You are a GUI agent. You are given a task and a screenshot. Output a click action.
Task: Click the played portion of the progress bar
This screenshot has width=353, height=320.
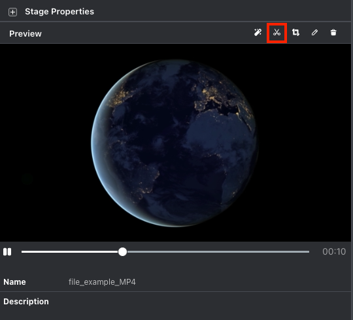(x=70, y=251)
